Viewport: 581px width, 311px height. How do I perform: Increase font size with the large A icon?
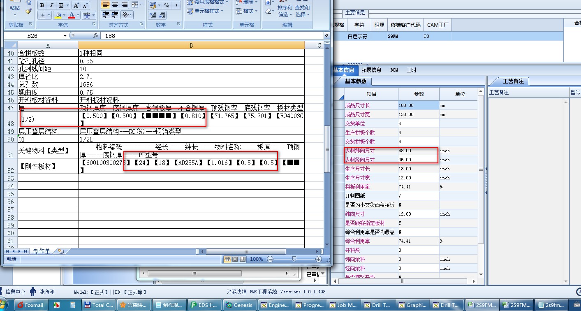(76, 5)
